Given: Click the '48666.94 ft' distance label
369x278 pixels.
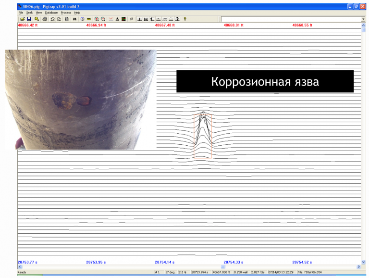Looking at the screenshot, I should point(96,25).
